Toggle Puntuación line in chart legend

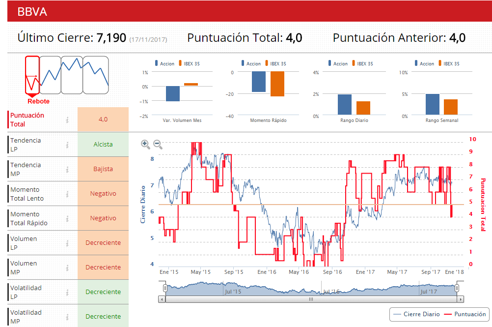pos(465,314)
